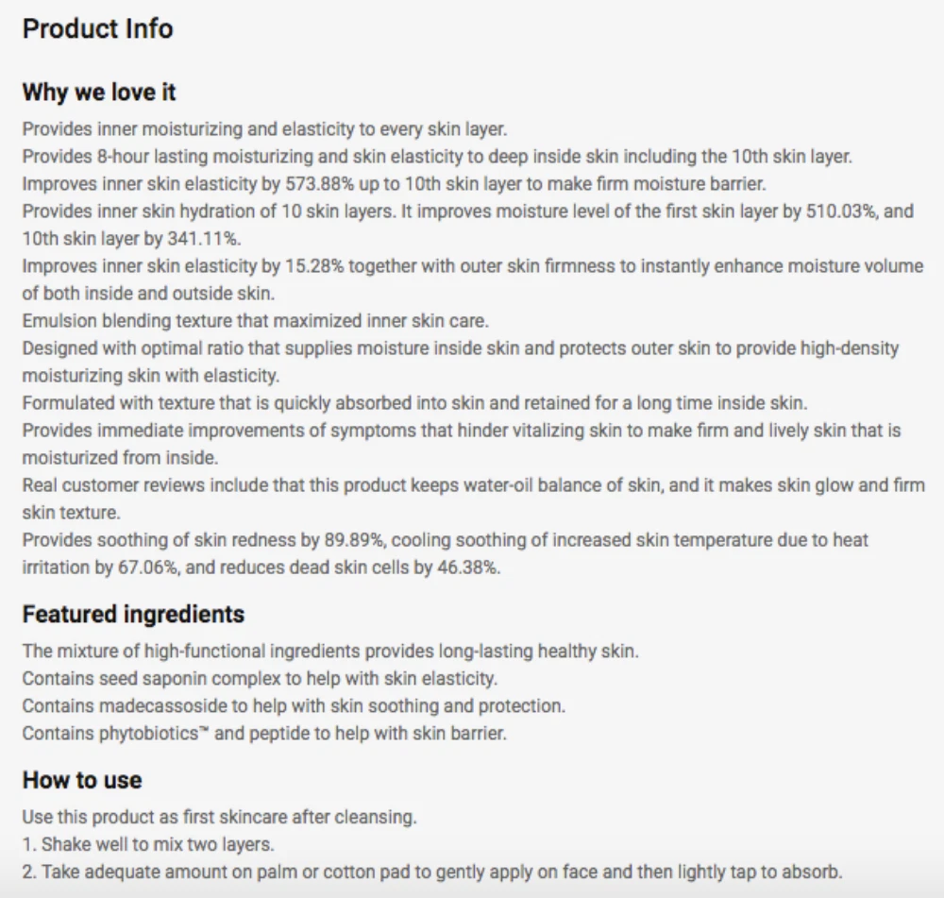944x898 pixels.
Task: Click the 341.11% 10th skin layer text
Action: (x=208, y=239)
